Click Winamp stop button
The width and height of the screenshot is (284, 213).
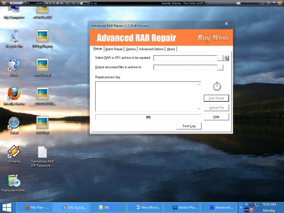click(x=58, y=3)
